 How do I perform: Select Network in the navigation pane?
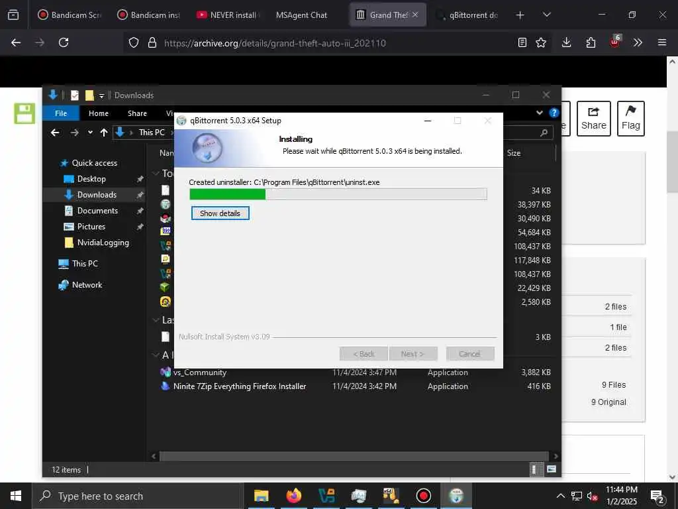[x=87, y=285]
